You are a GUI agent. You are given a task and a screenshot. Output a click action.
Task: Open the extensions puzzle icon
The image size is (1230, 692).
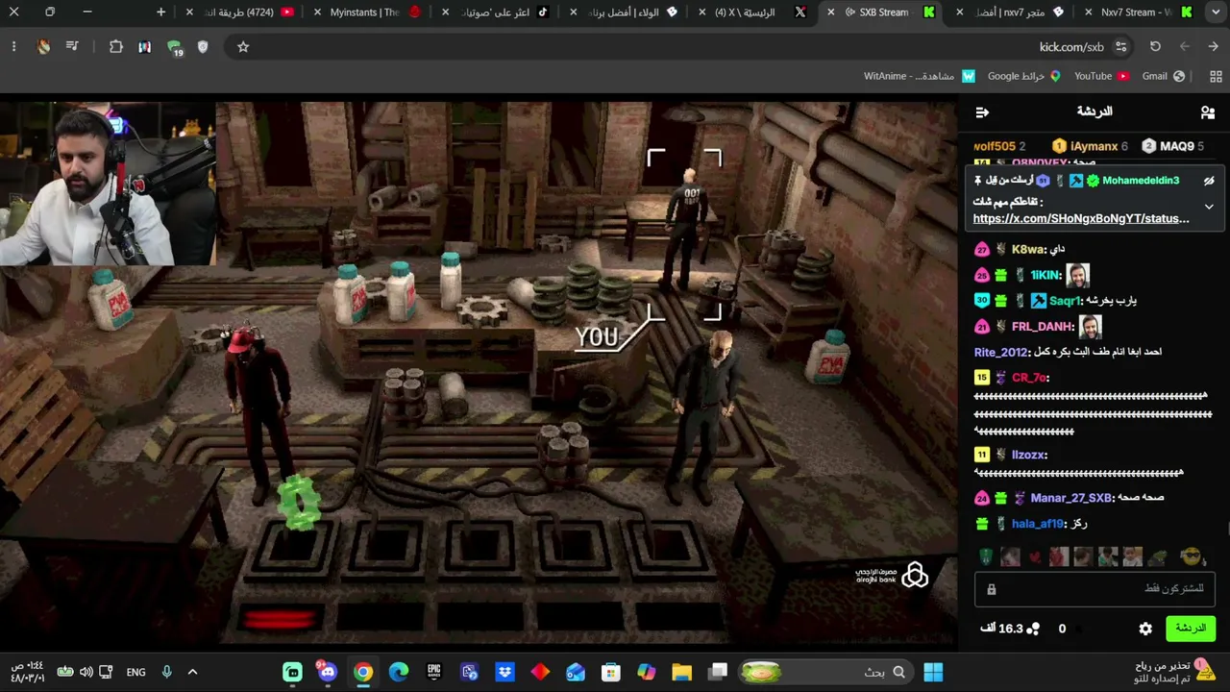point(116,47)
